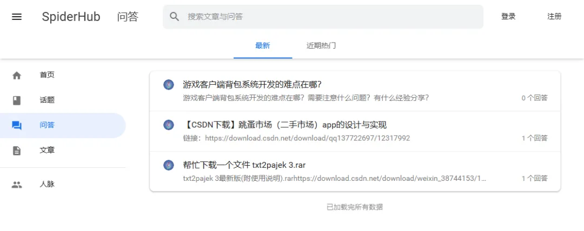This screenshot has width=584, height=231.
Task: Focus the 搜索文章与问答 search field
Action: point(323,16)
